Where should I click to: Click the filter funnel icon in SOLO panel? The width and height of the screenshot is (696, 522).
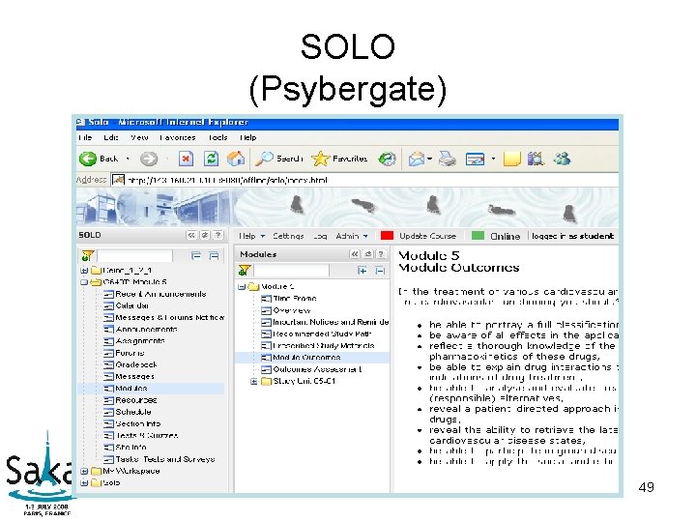(x=87, y=255)
